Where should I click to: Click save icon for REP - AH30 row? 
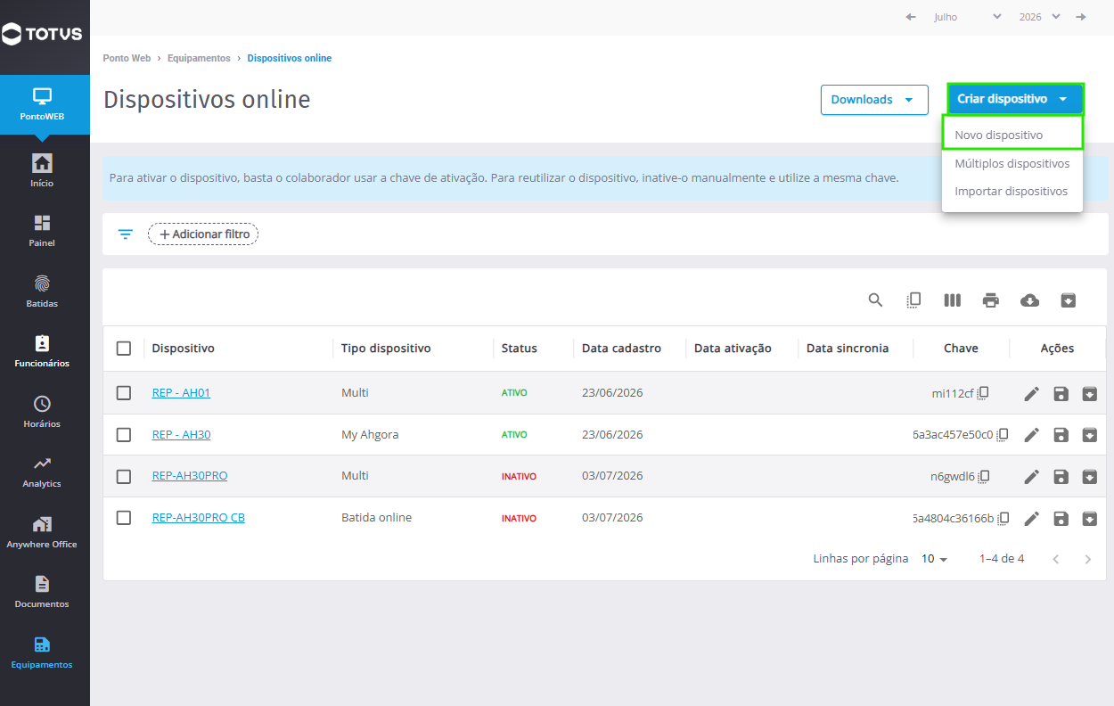[x=1061, y=435]
